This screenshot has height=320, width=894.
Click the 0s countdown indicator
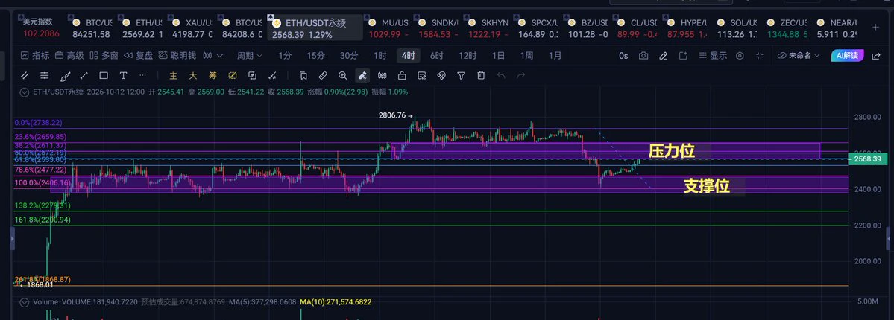[623, 56]
